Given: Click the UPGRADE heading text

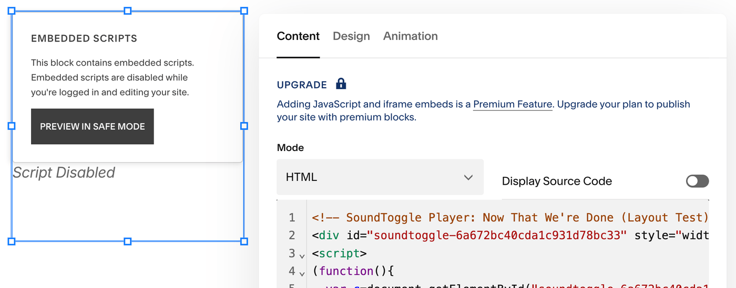Looking at the screenshot, I should click(x=302, y=85).
